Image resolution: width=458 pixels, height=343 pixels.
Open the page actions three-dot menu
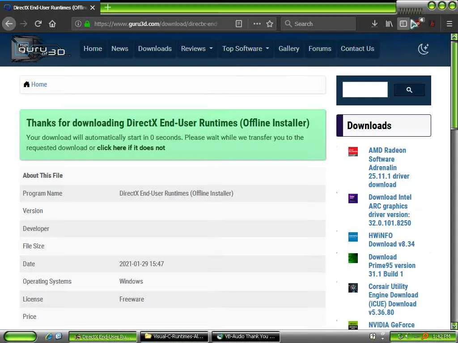tap(257, 24)
